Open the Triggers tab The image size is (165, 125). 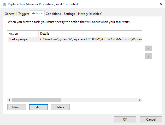pos(23,14)
